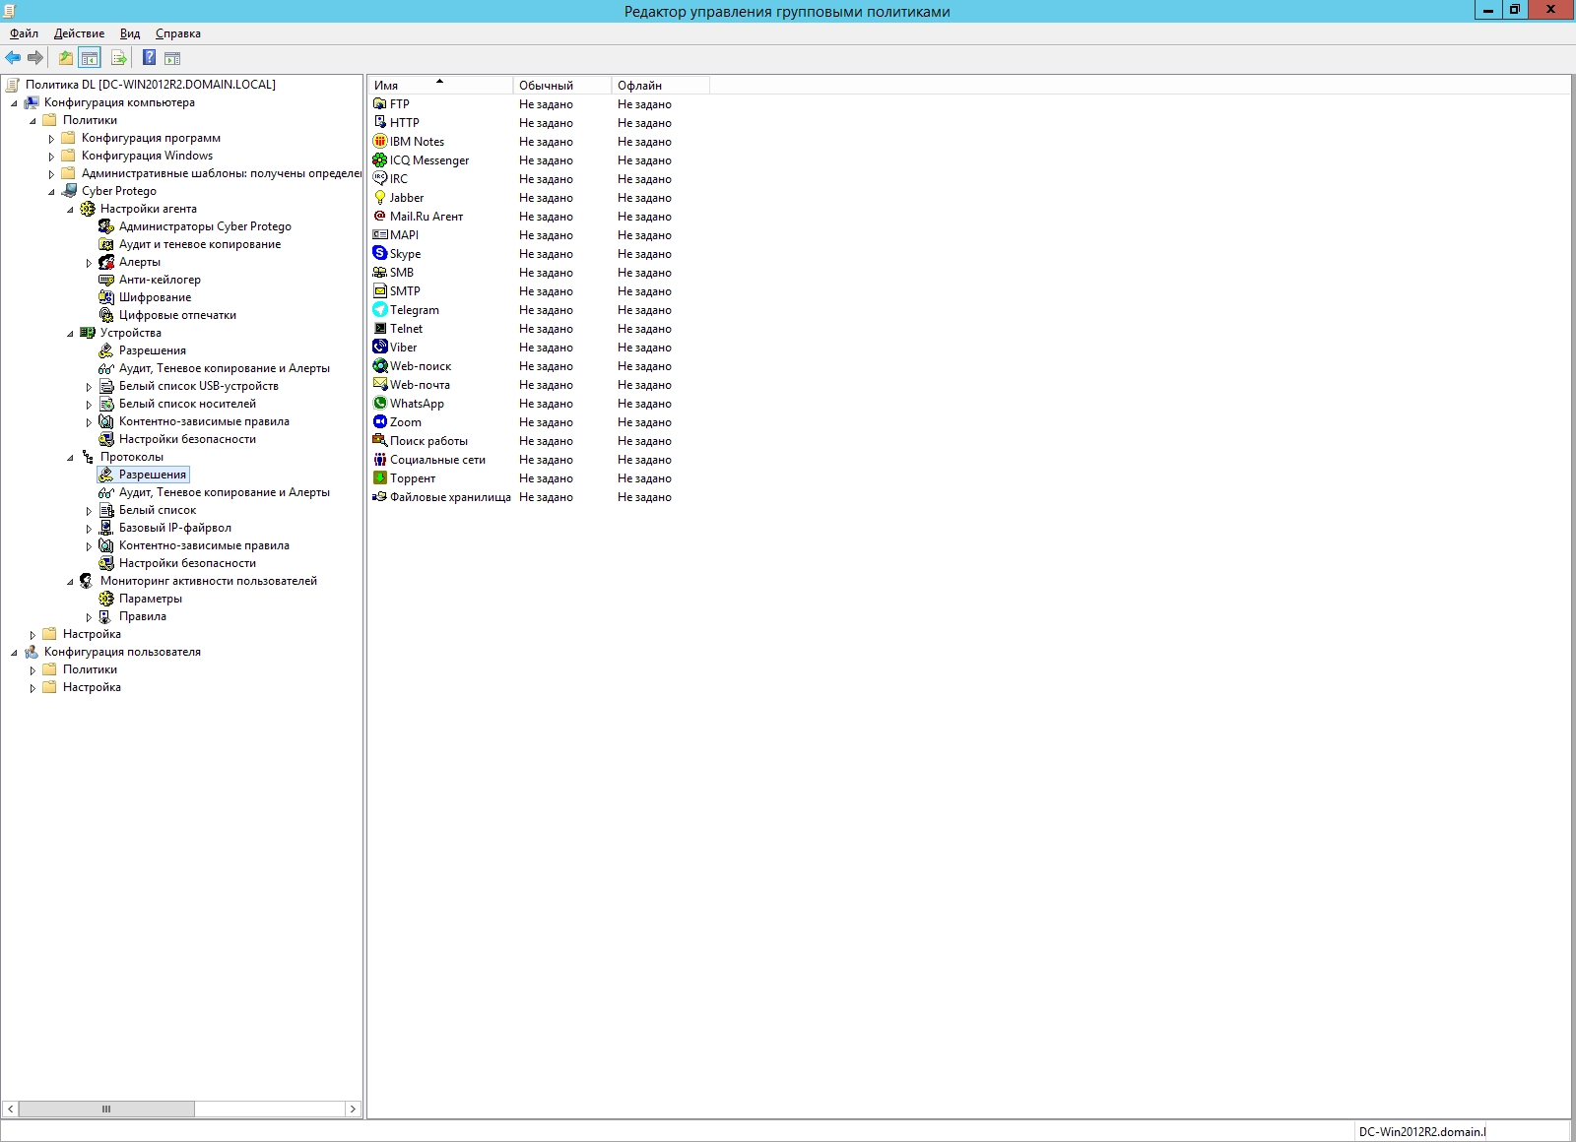The image size is (1576, 1142).
Task: Open the Действие menu
Action: [79, 33]
